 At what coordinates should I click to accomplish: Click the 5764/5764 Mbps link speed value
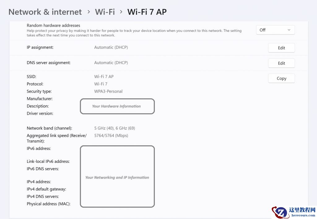pos(111,135)
